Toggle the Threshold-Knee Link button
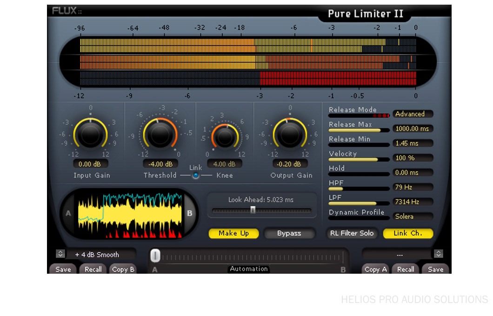This screenshot has height=316, width=493. 196,175
